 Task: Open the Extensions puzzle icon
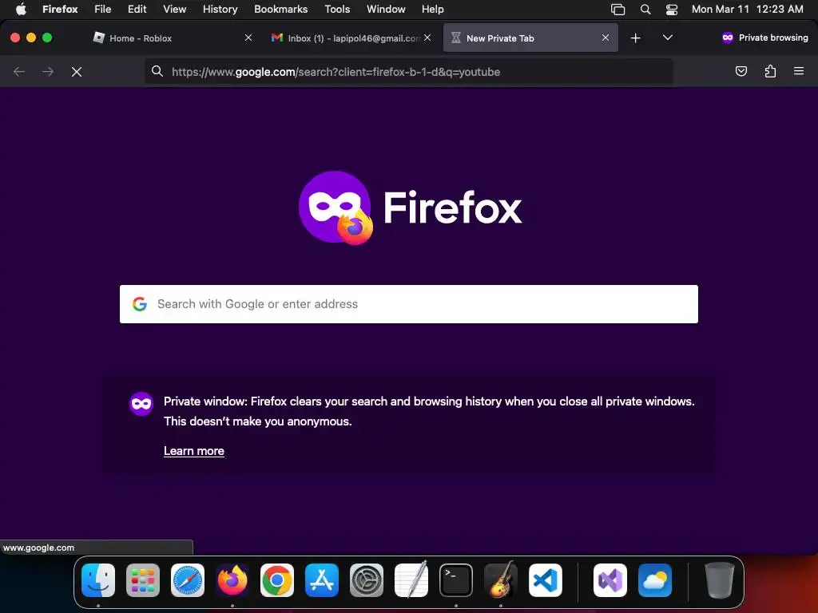pyautogui.click(x=770, y=71)
